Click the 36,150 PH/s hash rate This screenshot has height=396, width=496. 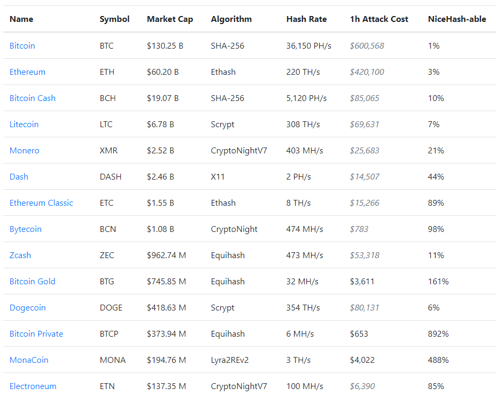309,46
